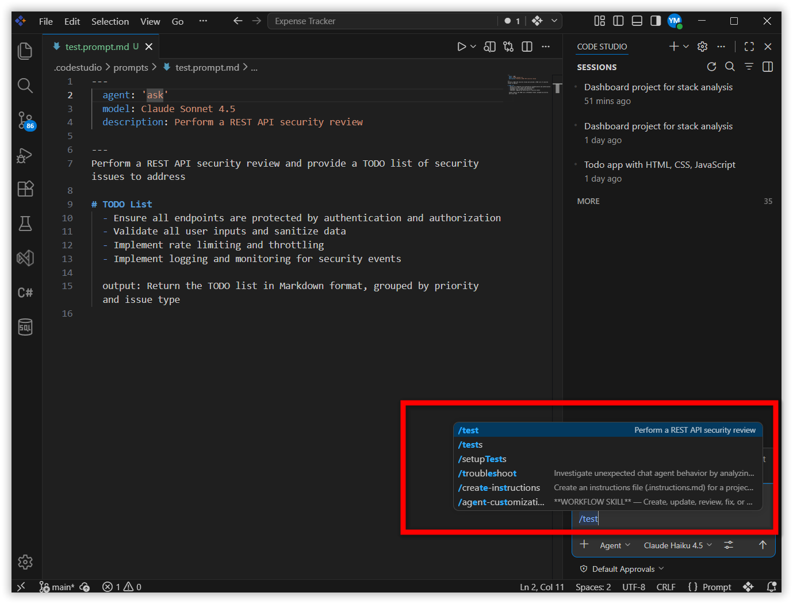This screenshot has width=793, height=604.
Task: Open the SQL database view
Action: [x=25, y=327]
